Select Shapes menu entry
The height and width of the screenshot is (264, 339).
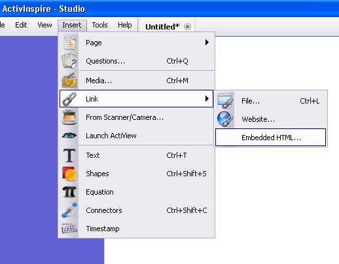136,174
